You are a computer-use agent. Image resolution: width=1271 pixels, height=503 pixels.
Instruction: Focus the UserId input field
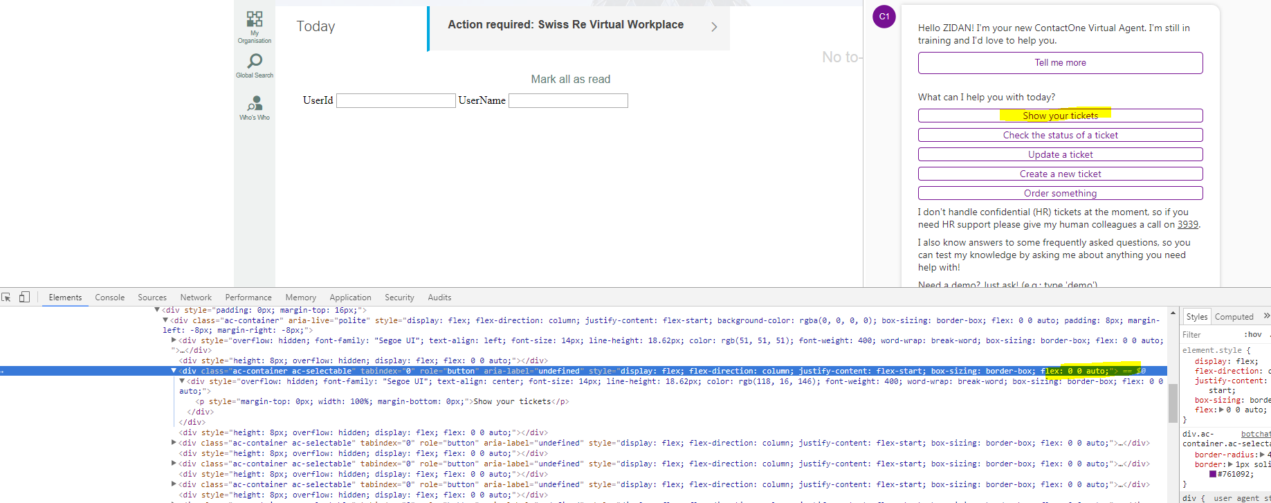(396, 100)
